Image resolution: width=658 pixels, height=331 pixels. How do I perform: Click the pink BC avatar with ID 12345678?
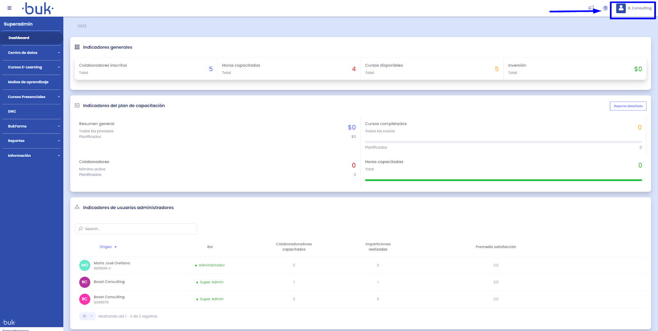(84, 299)
